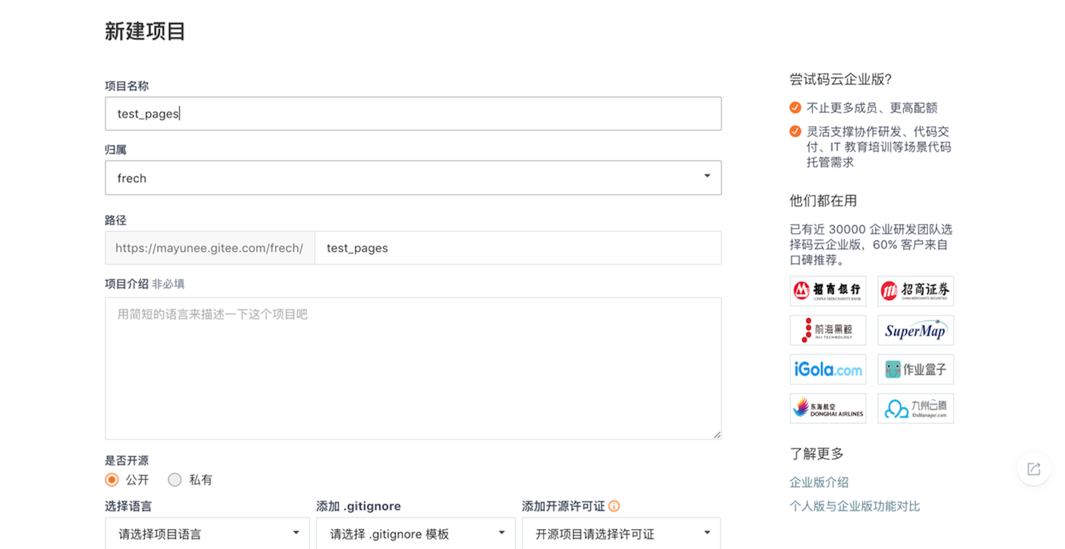Screen dimensions: 1065x549
Task: Click the external link icon on the right edge
Action: pyautogui.click(x=1033, y=468)
